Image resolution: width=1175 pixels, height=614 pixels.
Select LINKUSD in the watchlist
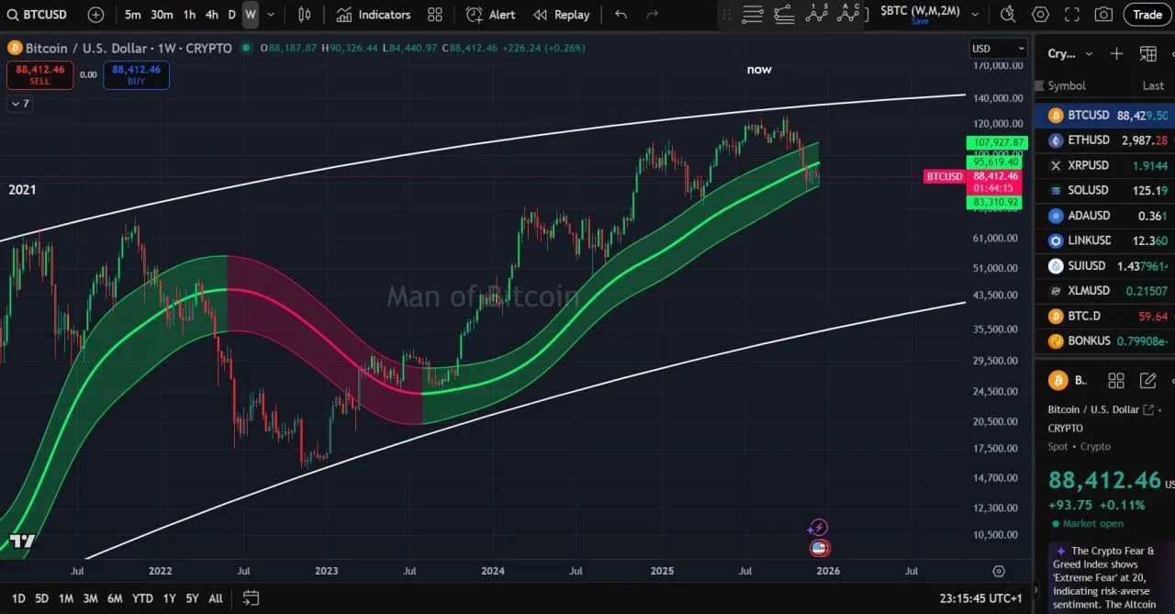(1104, 240)
